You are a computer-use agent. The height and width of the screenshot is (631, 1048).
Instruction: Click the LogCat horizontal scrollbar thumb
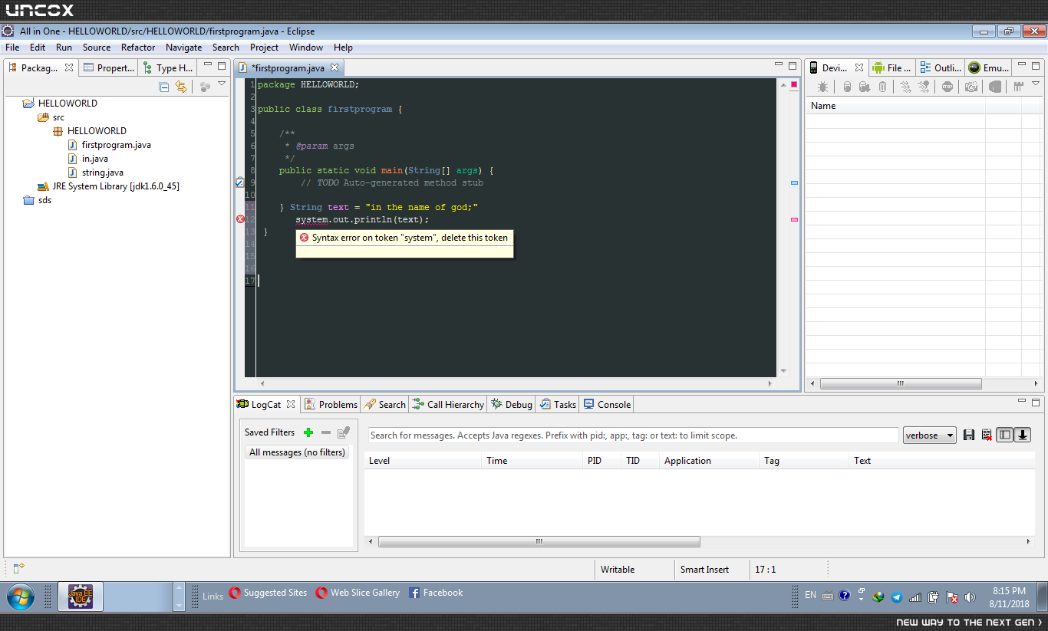point(539,541)
